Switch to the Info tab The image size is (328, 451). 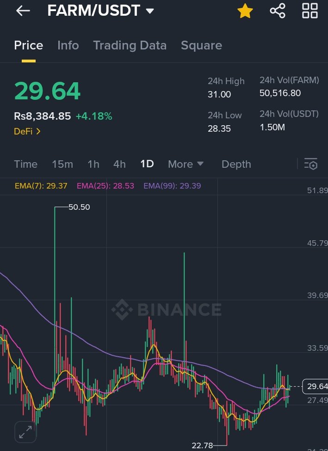coord(68,45)
